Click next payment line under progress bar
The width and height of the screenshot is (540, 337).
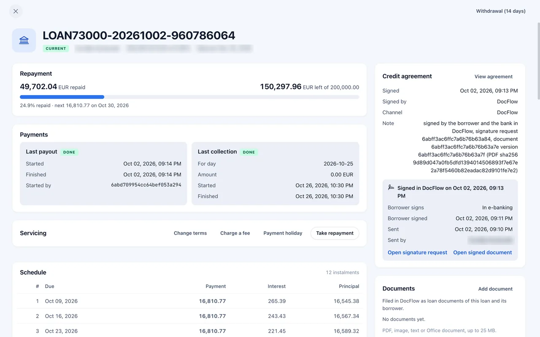74,106
